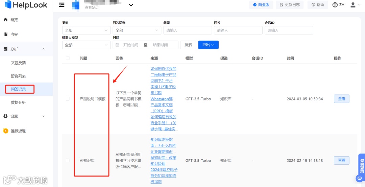Open link 如何编写有效的商业手册
This screenshot has width=365, height=187.
click(165, 123)
